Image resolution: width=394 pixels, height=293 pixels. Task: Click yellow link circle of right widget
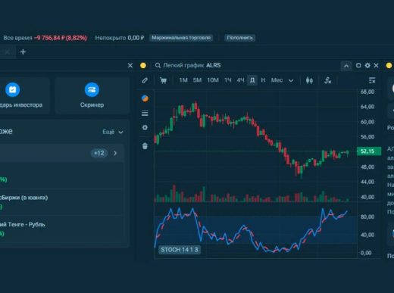coord(389,66)
